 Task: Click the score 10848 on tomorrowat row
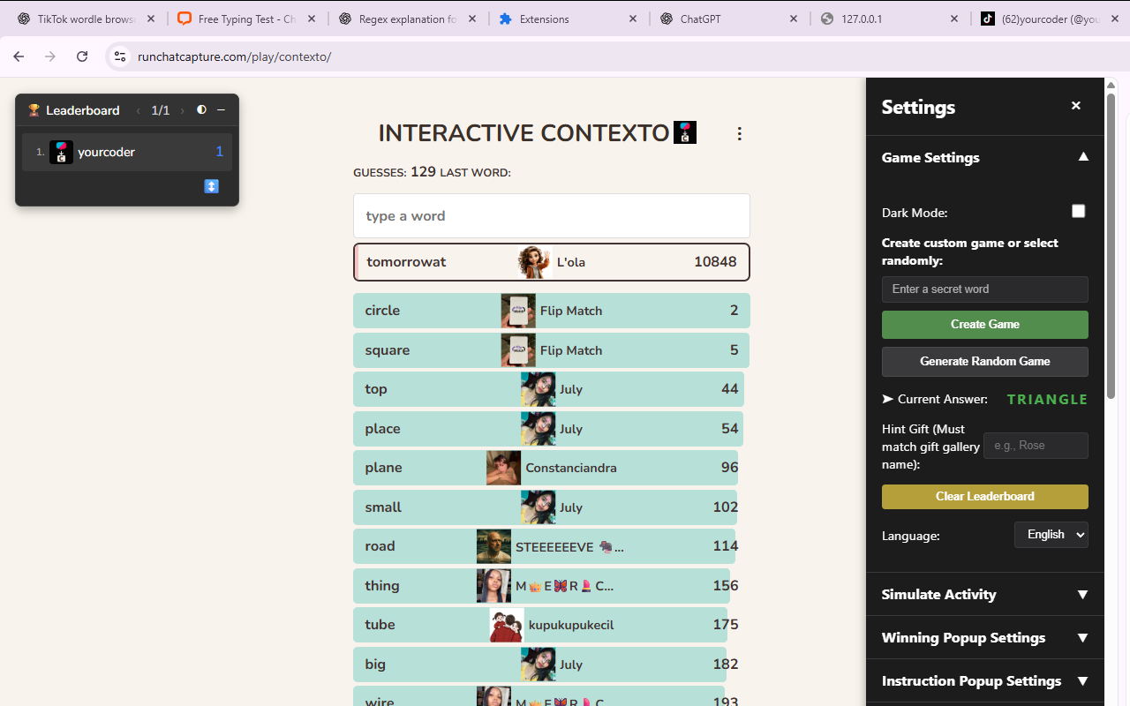tap(715, 262)
